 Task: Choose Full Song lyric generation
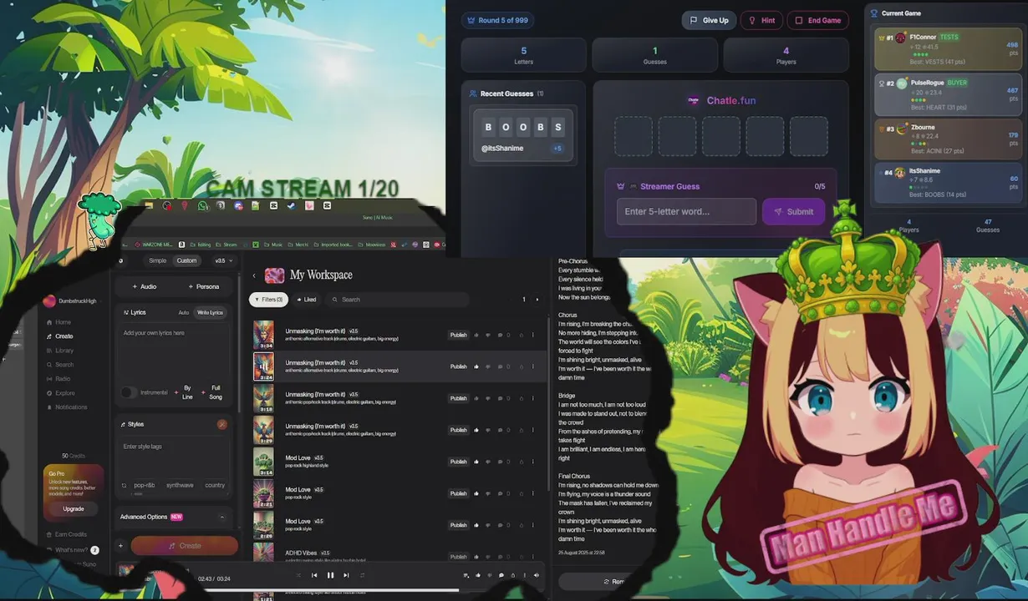[x=212, y=392]
